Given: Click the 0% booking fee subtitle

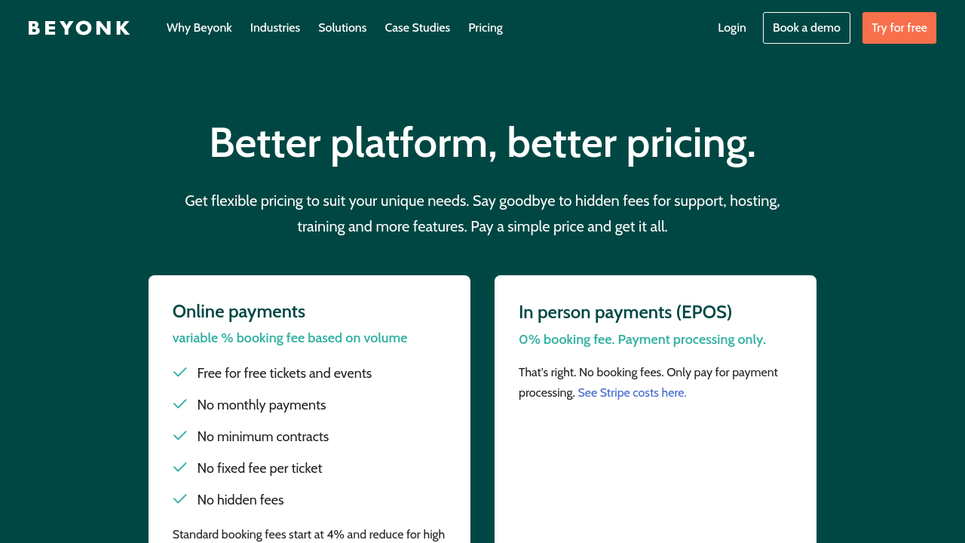Looking at the screenshot, I should [642, 339].
